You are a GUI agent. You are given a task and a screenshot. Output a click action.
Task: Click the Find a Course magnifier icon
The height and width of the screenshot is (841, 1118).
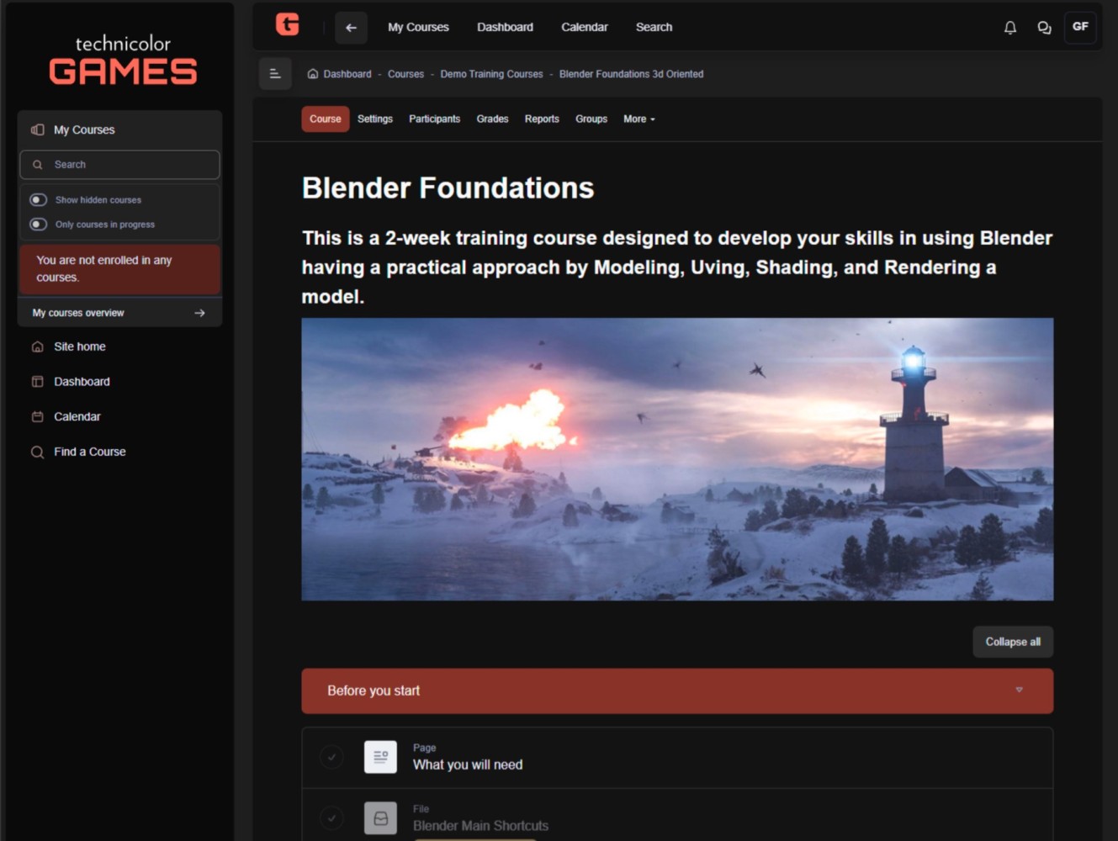[37, 452]
